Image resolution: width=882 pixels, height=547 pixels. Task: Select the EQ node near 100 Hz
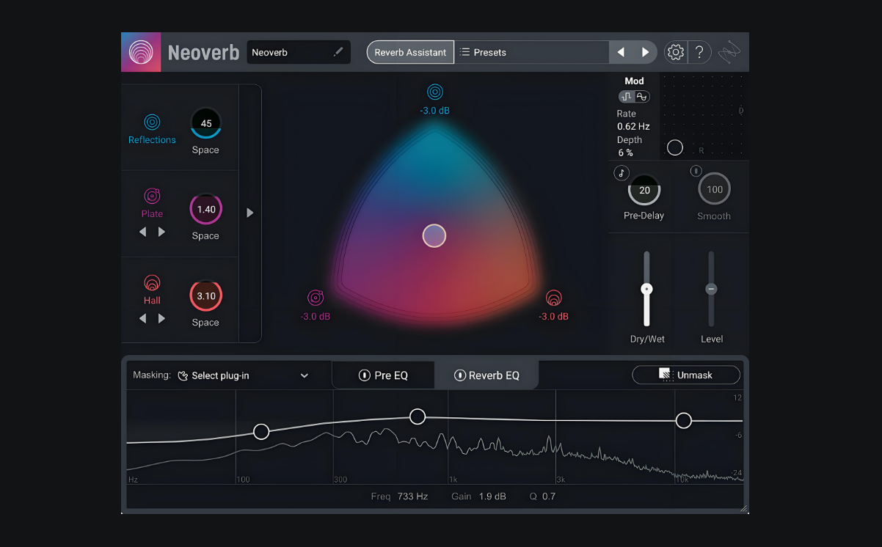261,431
